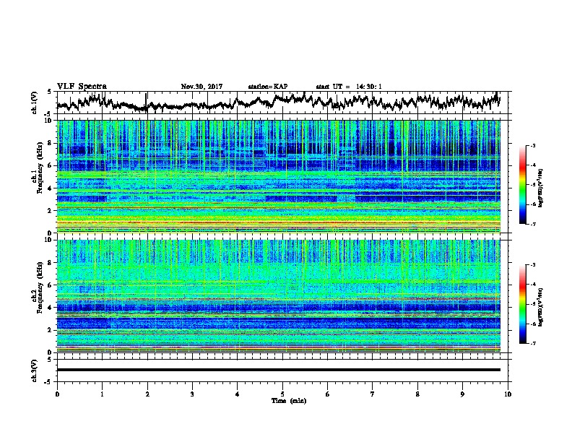The width and height of the screenshot is (572, 442).
Task: Click the ch.1 "Frequency (kHz)" axis label
Action: tap(40, 168)
